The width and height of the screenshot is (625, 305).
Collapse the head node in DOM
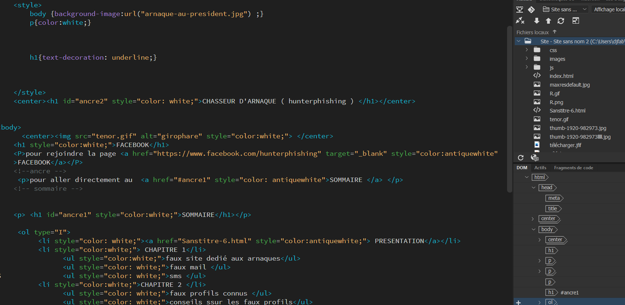click(533, 188)
